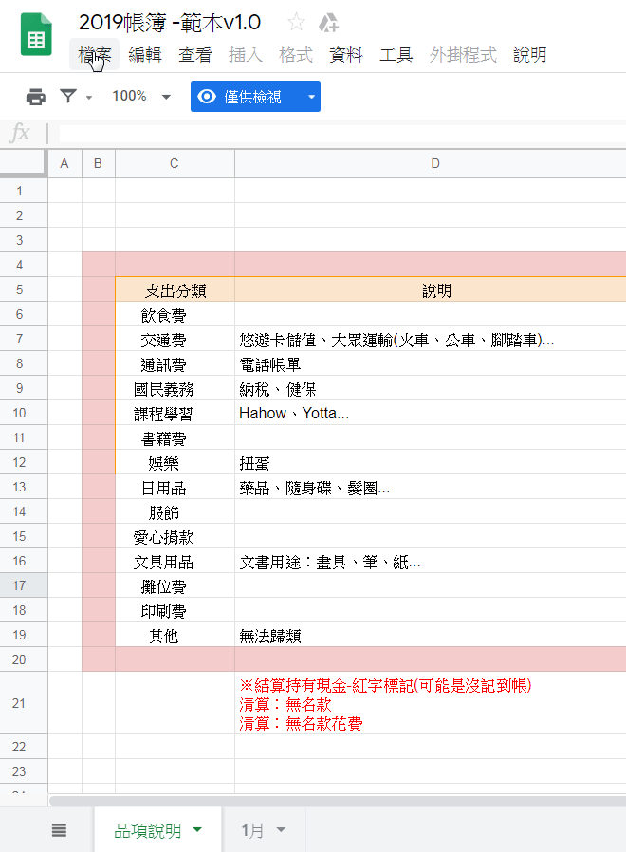Open the 外掛程式 menu

463,54
